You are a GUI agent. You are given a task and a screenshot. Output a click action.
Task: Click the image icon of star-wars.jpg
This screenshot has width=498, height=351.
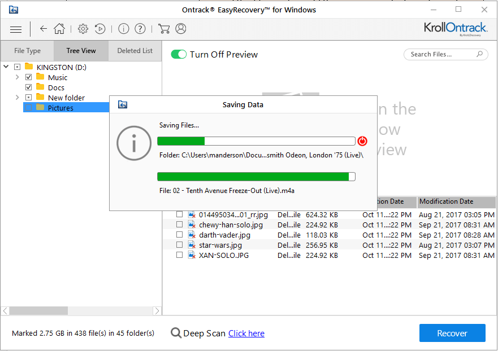tap(192, 245)
